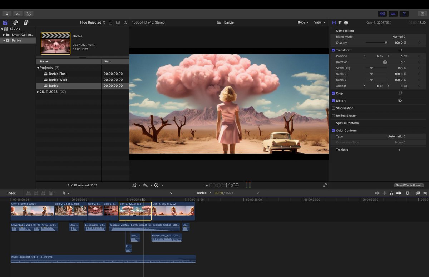This screenshot has width=429, height=277.
Task: Expand the Smart Collections folder triangle
Action: pos(4,35)
